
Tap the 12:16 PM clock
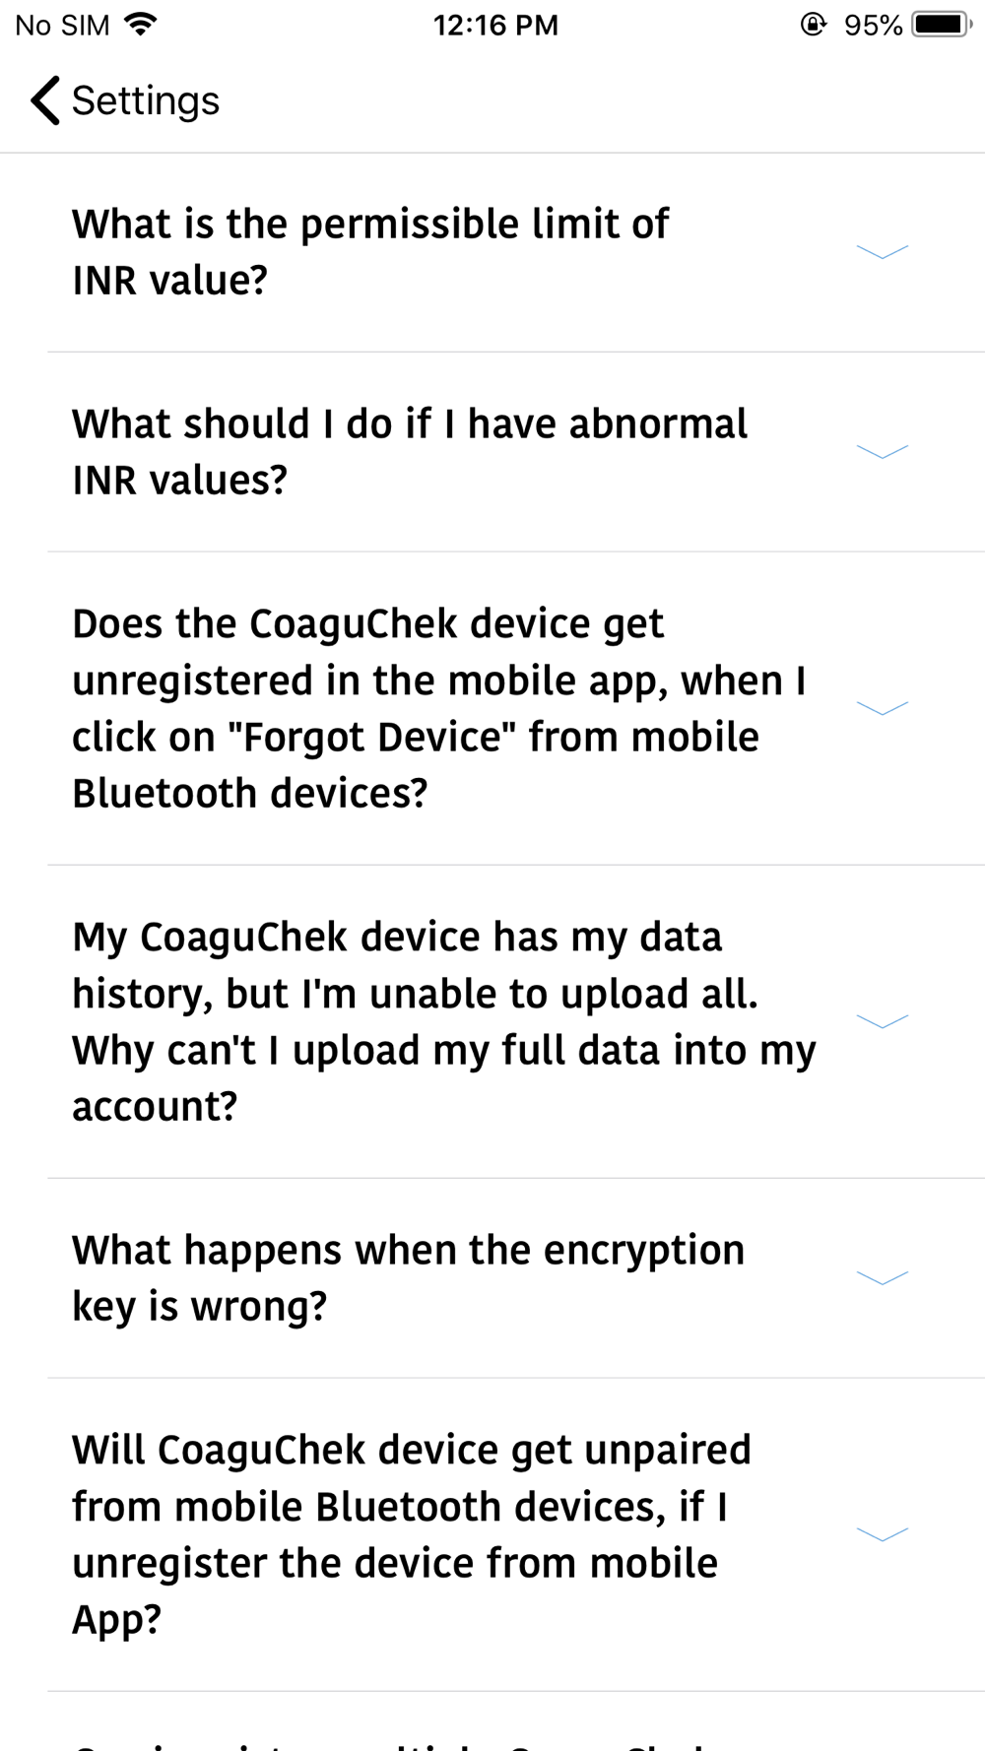click(x=495, y=25)
